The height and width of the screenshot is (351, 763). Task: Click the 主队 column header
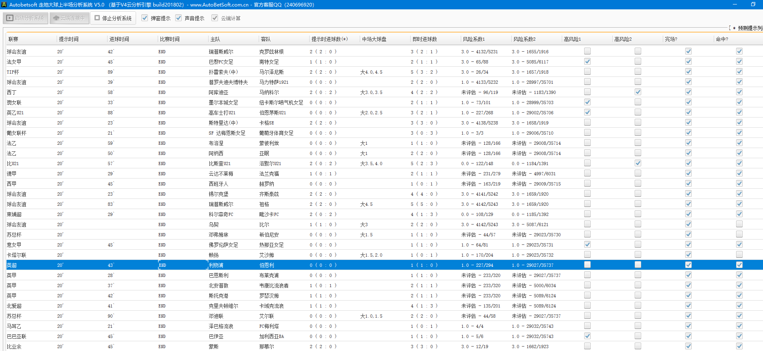[215, 39]
